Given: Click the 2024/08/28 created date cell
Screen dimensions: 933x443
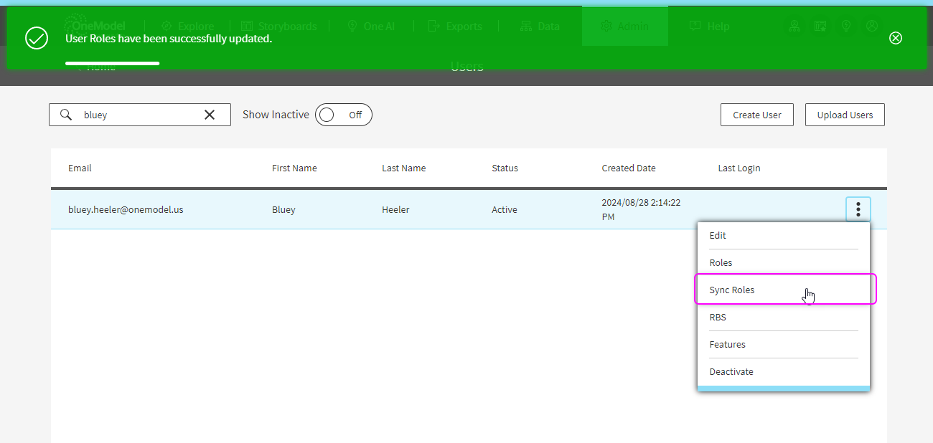Looking at the screenshot, I should tap(641, 209).
